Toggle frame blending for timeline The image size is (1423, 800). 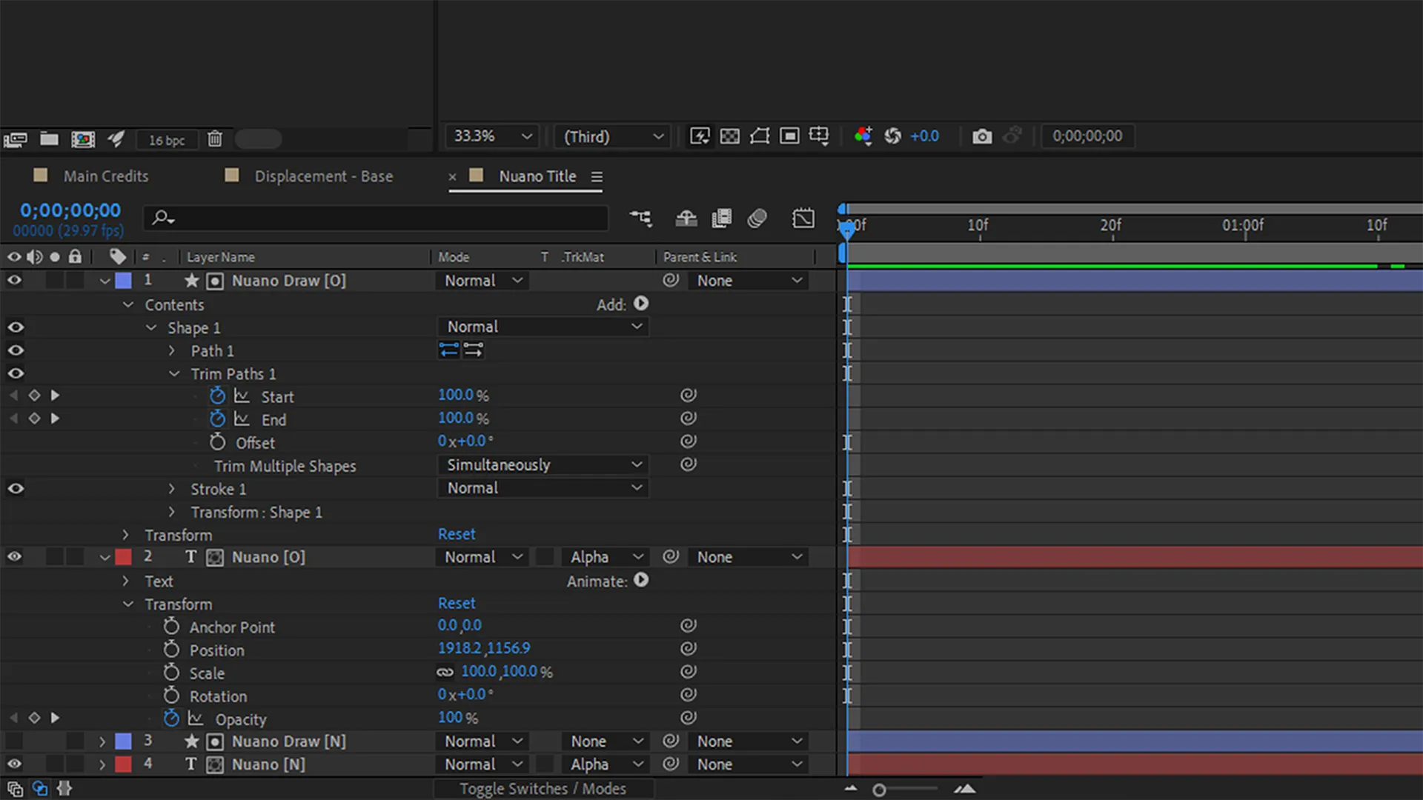[x=721, y=219]
